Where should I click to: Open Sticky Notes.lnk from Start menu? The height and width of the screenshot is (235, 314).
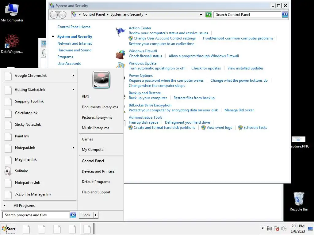pos(28,125)
